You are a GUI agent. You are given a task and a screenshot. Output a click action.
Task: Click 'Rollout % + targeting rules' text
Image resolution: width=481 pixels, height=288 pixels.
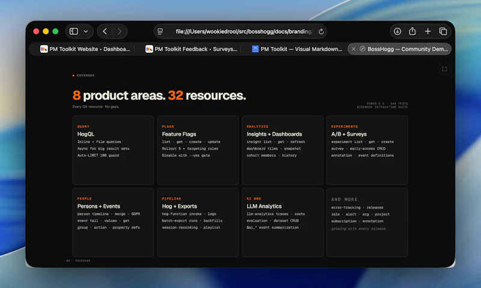[x=190, y=149]
